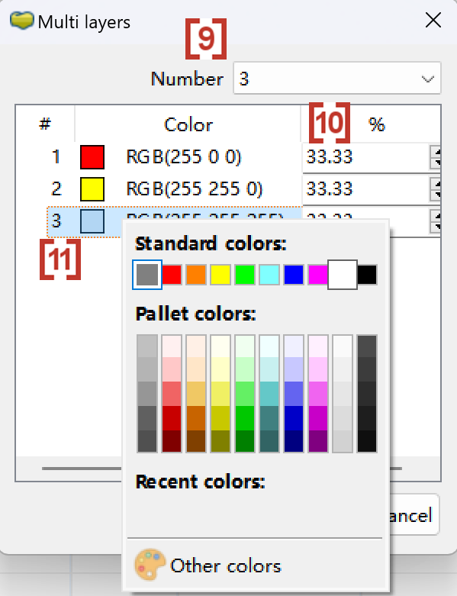Select the gray standard color
The width and height of the screenshot is (457, 596).
[147, 275]
